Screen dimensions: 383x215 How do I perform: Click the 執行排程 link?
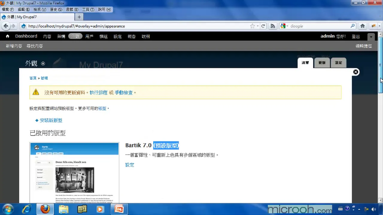tap(98, 93)
